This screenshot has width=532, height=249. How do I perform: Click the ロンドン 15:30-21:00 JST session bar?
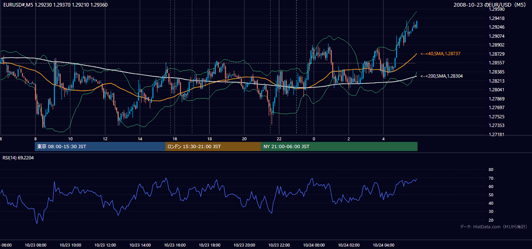(213, 146)
